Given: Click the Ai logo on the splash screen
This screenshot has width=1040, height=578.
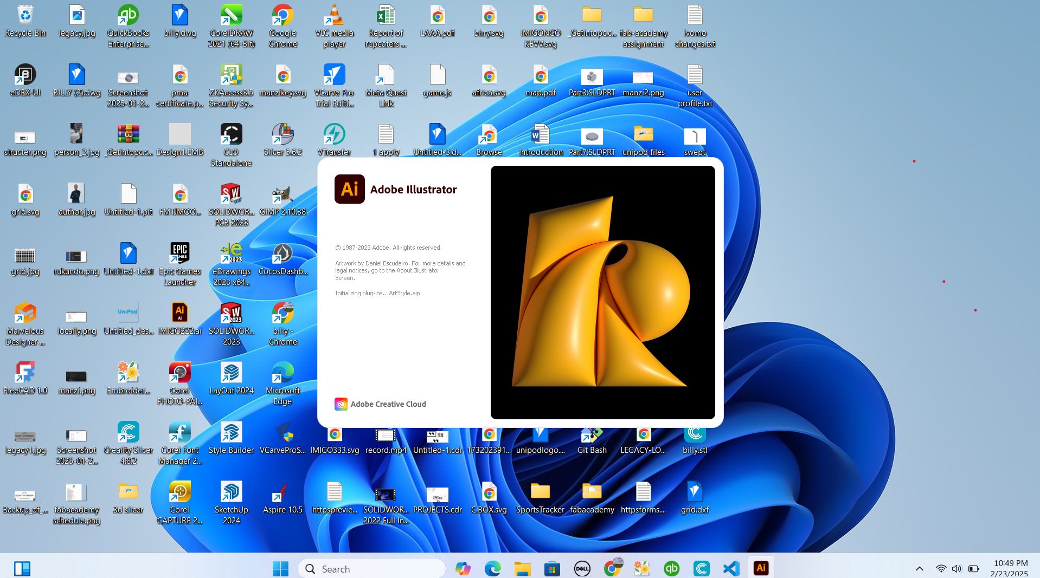Looking at the screenshot, I should 349,189.
